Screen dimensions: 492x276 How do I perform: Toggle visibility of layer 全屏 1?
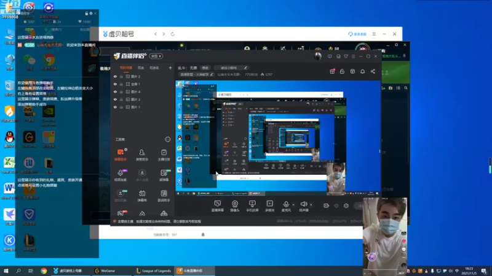tap(115, 84)
